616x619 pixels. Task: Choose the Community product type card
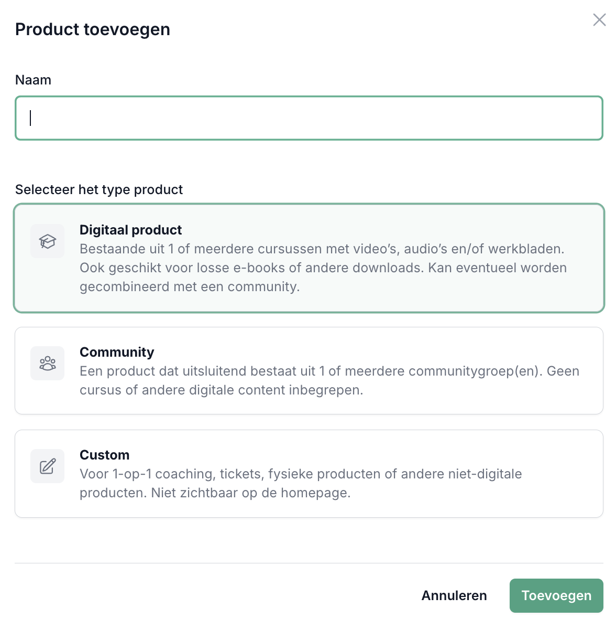pos(309,371)
